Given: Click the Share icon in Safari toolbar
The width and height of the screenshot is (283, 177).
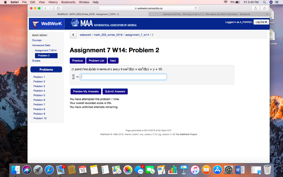Looking at the screenshot, I should tap(256, 8).
